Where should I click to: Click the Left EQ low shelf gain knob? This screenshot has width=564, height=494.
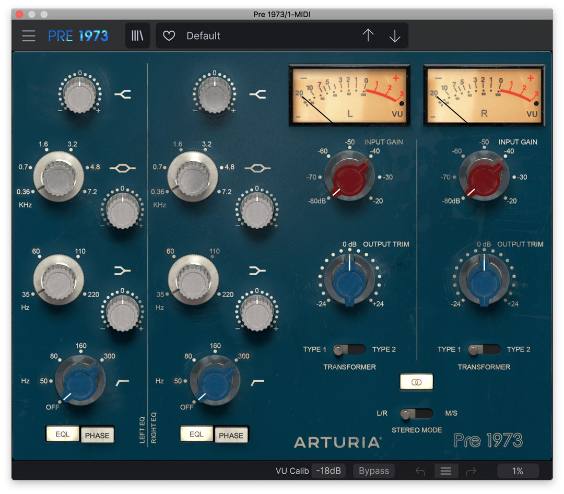122,313
